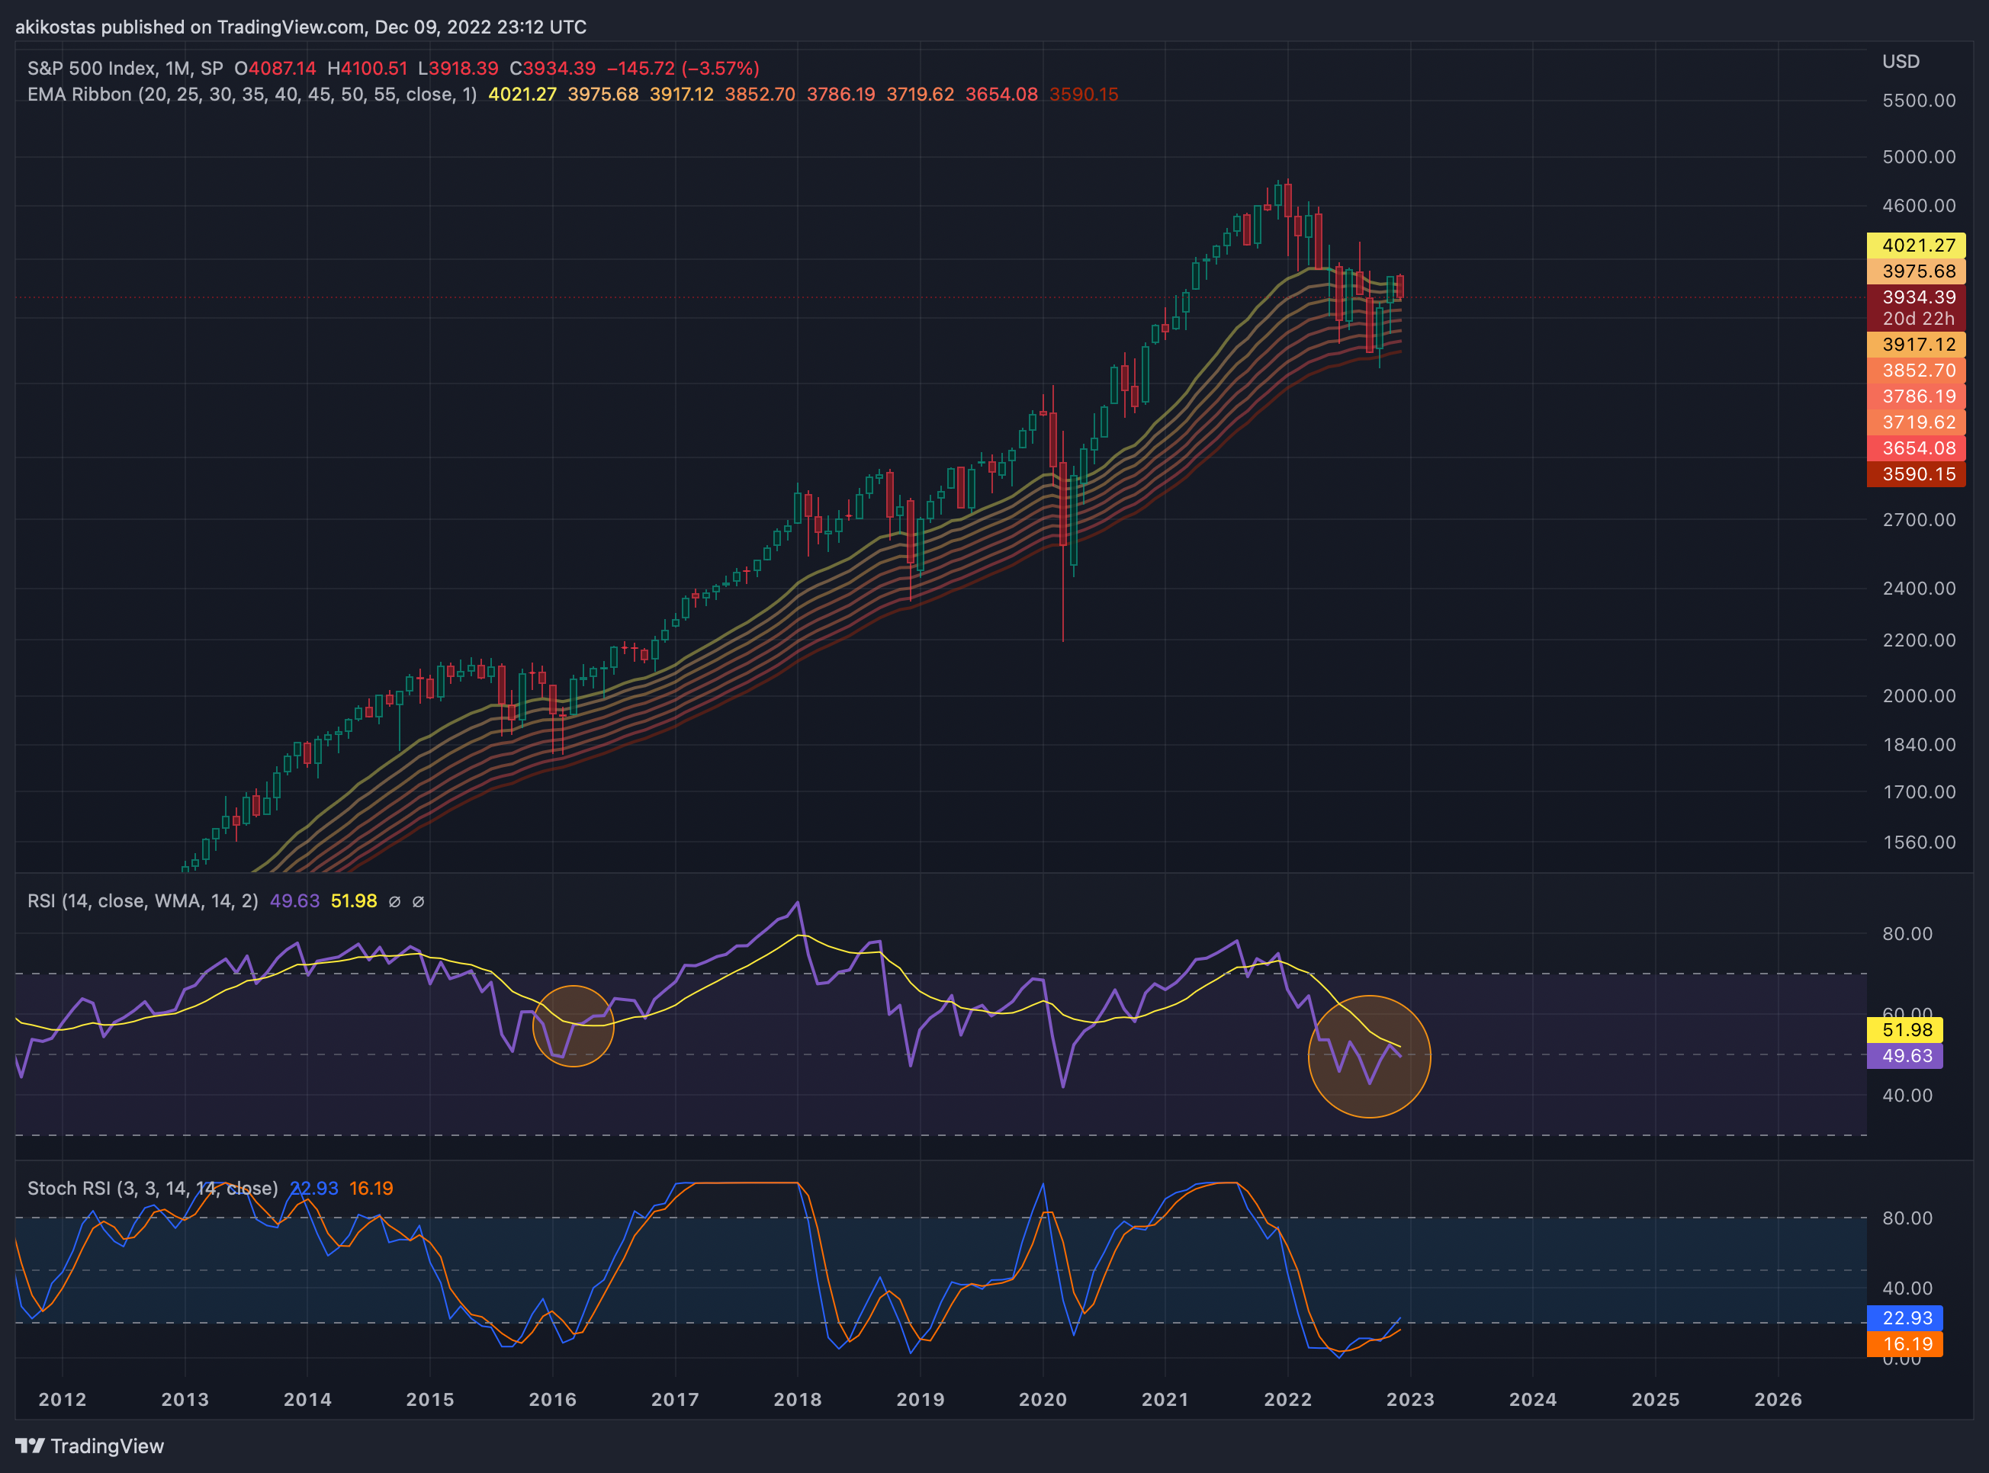Click the 40.00 label on Stoch RSI scale
The height and width of the screenshot is (1473, 1989).
coord(1907,1288)
